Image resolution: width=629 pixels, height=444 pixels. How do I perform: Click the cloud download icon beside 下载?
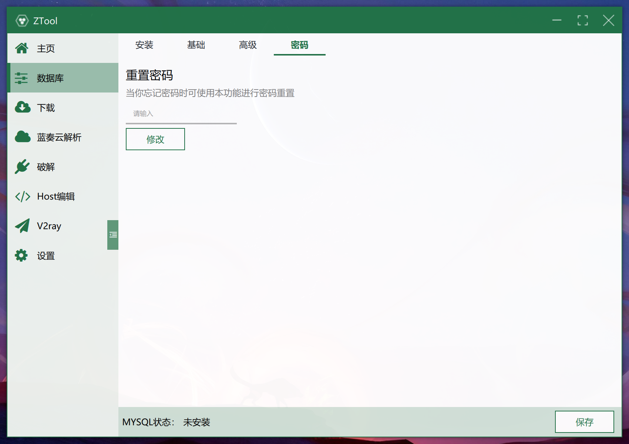tap(23, 107)
